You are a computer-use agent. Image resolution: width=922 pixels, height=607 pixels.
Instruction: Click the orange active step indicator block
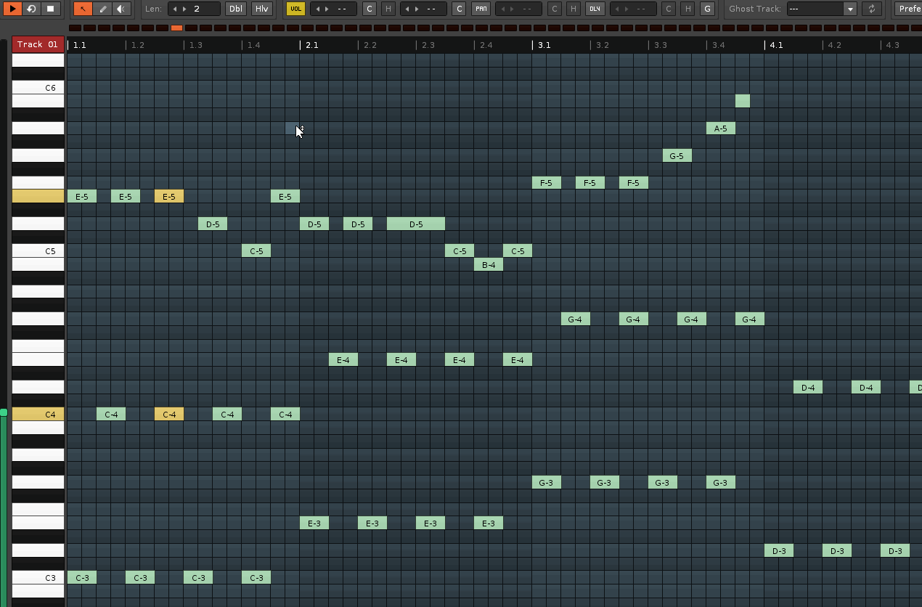pyautogui.click(x=176, y=28)
